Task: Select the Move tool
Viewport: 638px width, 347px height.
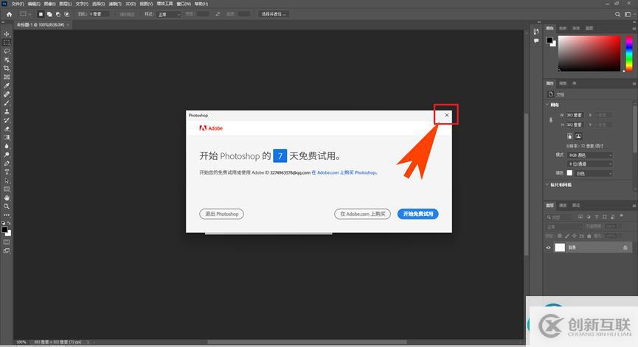Action: [7, 34]
